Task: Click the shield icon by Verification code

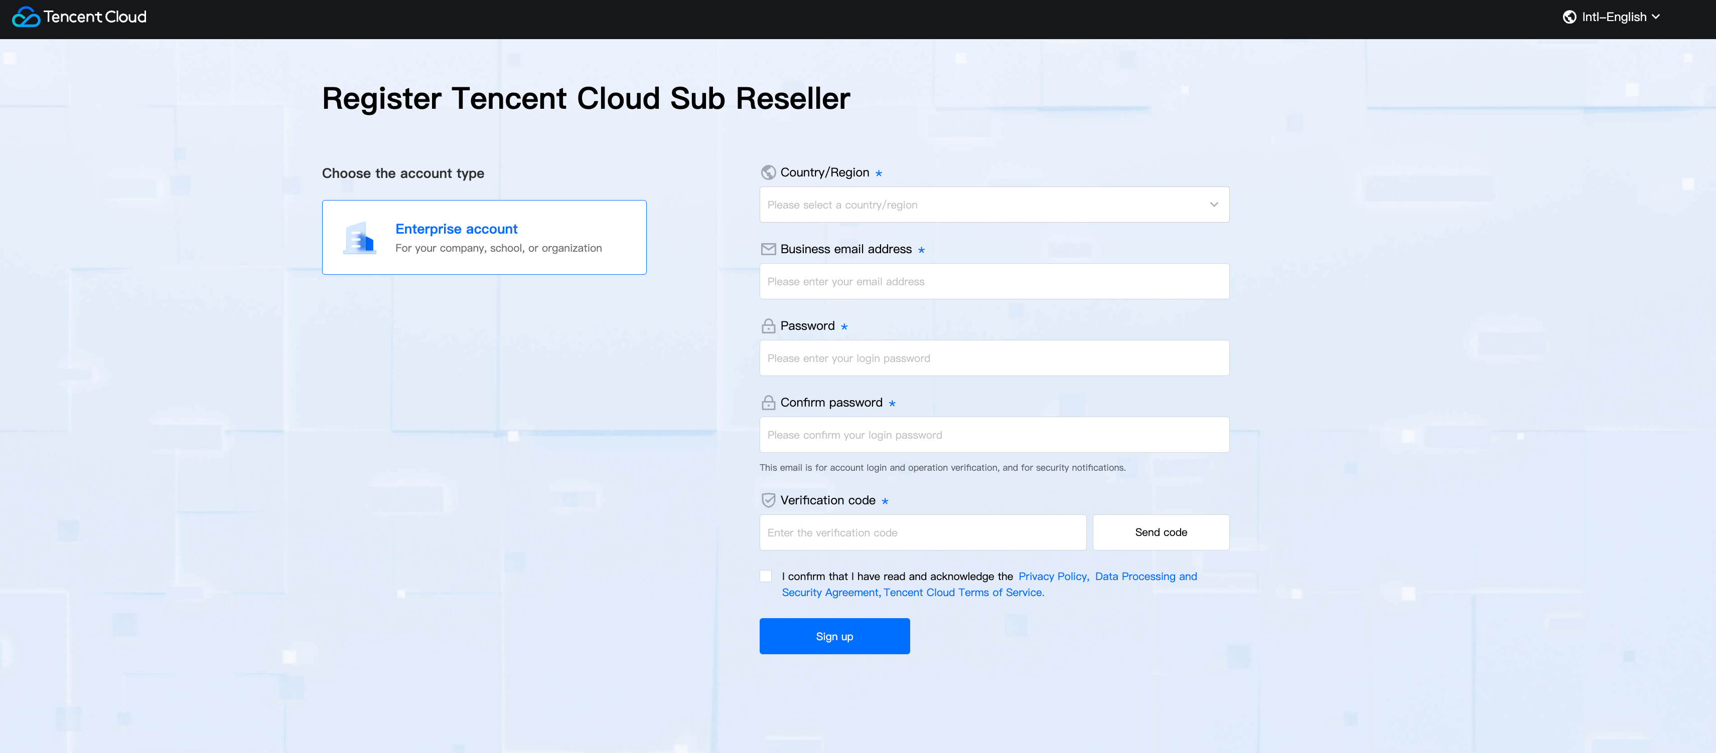Action: pos(768,500)
